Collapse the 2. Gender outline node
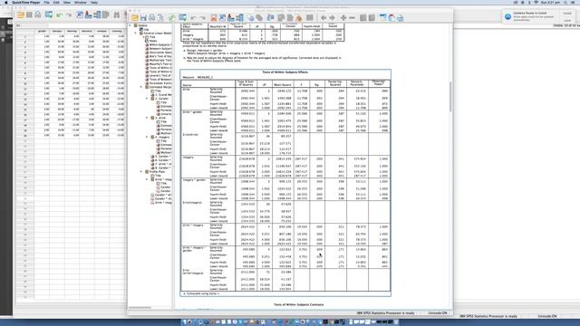 (x=147, y=99)
